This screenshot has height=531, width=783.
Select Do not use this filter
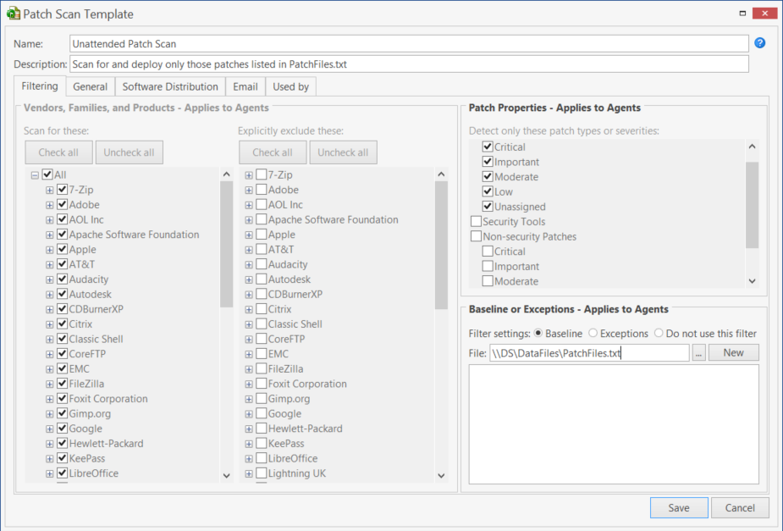pyautogui.click(x=659, y=333)
